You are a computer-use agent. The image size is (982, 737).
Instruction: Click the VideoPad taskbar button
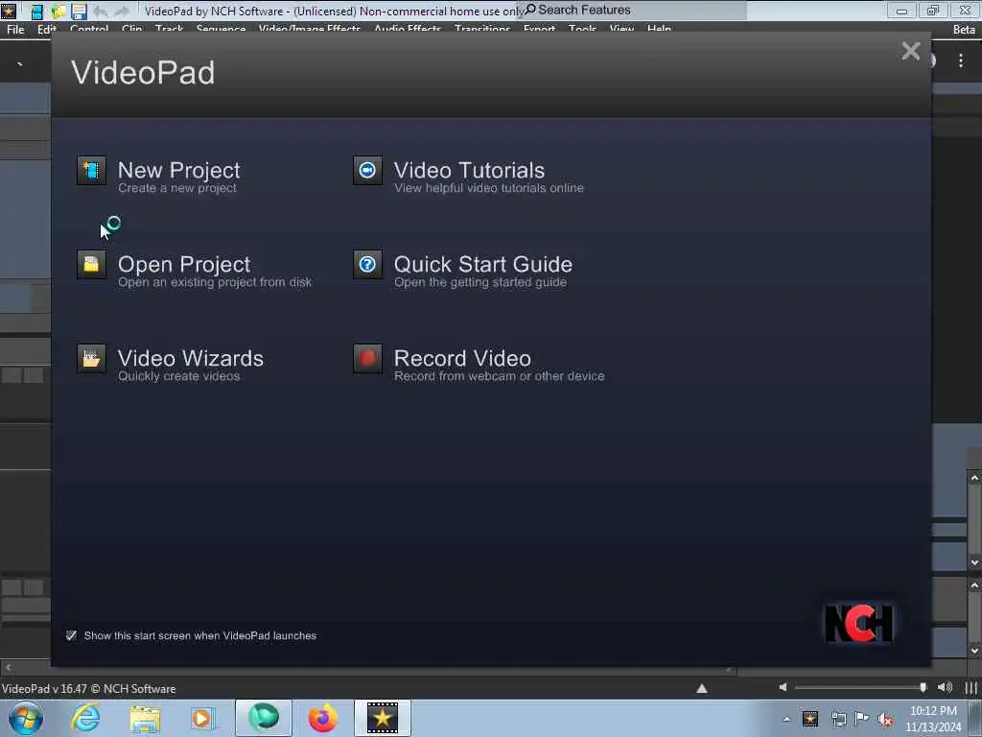pos(383,718)
